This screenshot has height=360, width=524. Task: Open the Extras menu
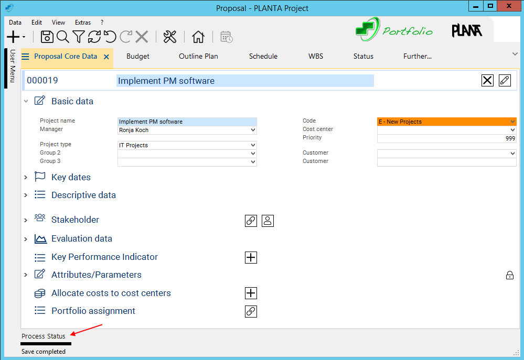[x=83, y=23]
